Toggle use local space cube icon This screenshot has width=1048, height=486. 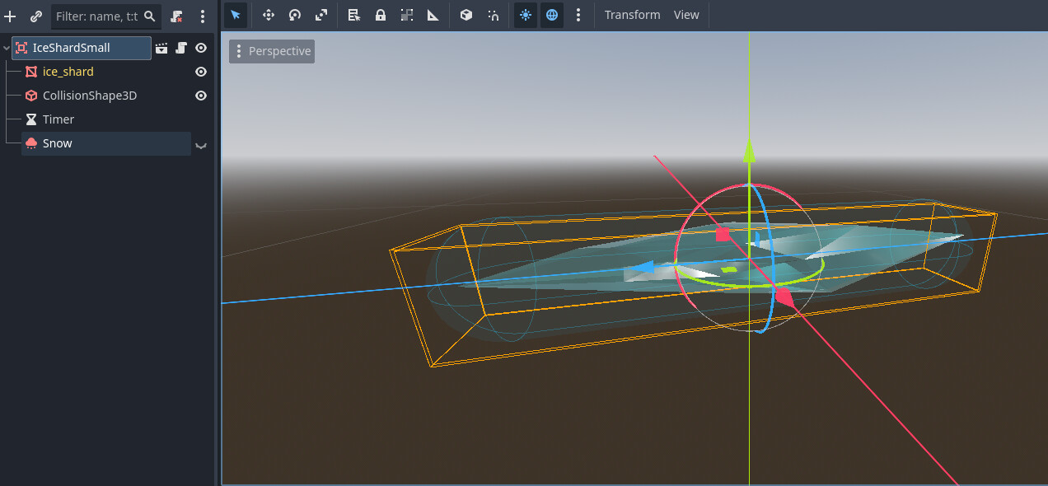[x=466, y=15]
